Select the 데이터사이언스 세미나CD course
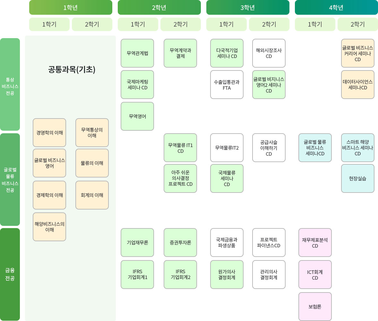The image size is (378, 321). click(358, 85)
